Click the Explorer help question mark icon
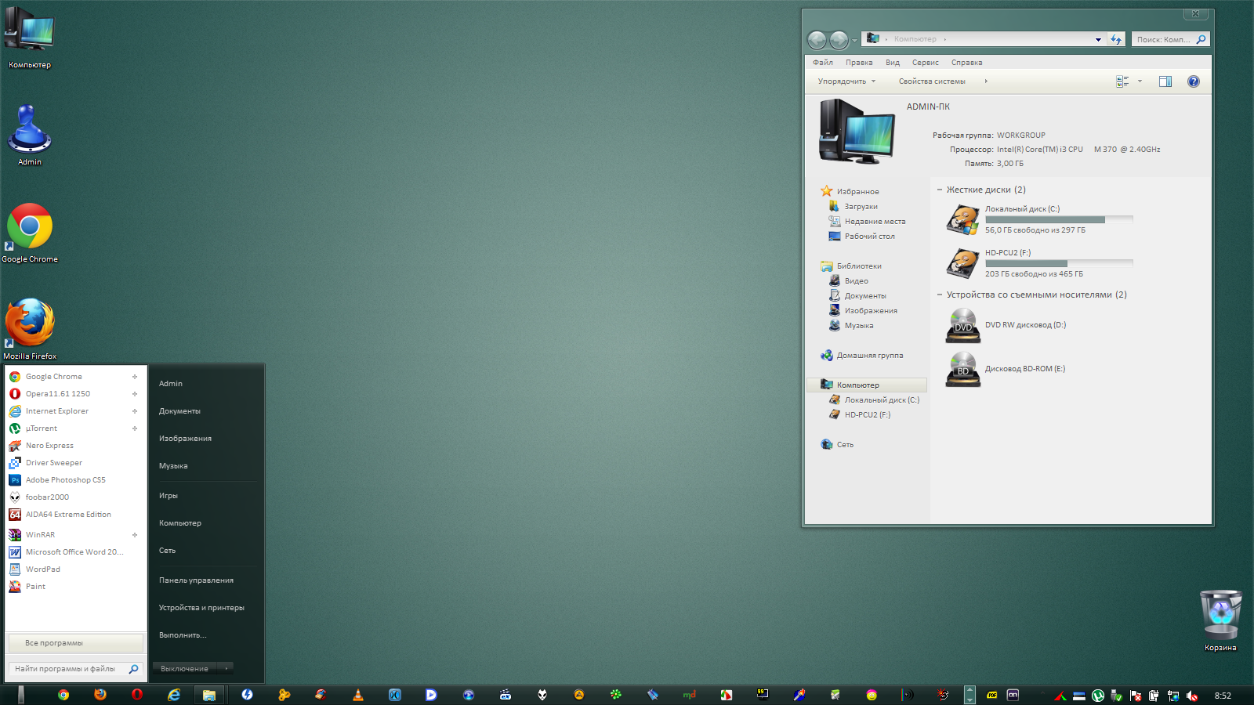The width and height of the screenshot is (1254, 705). point(1193,81)
